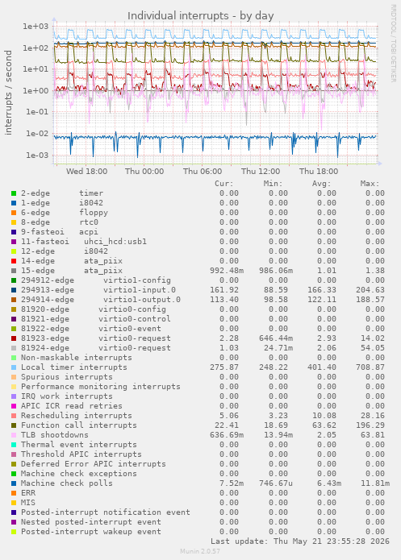Click the interrupts / second axis label

click(8, 93)
